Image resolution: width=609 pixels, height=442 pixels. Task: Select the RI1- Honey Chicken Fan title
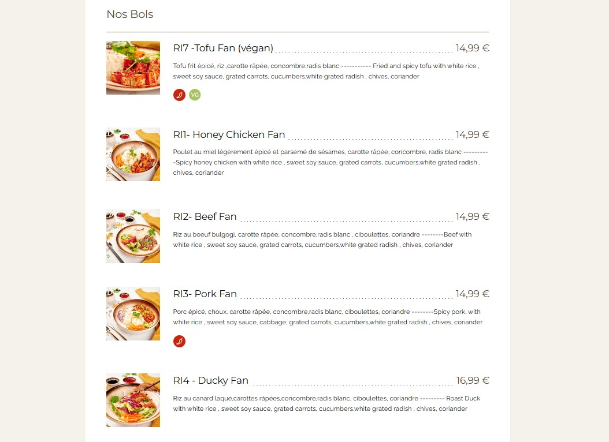click(229, 134)
